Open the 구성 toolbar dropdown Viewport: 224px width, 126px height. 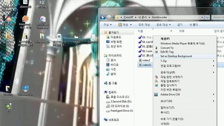coord(107,25)
